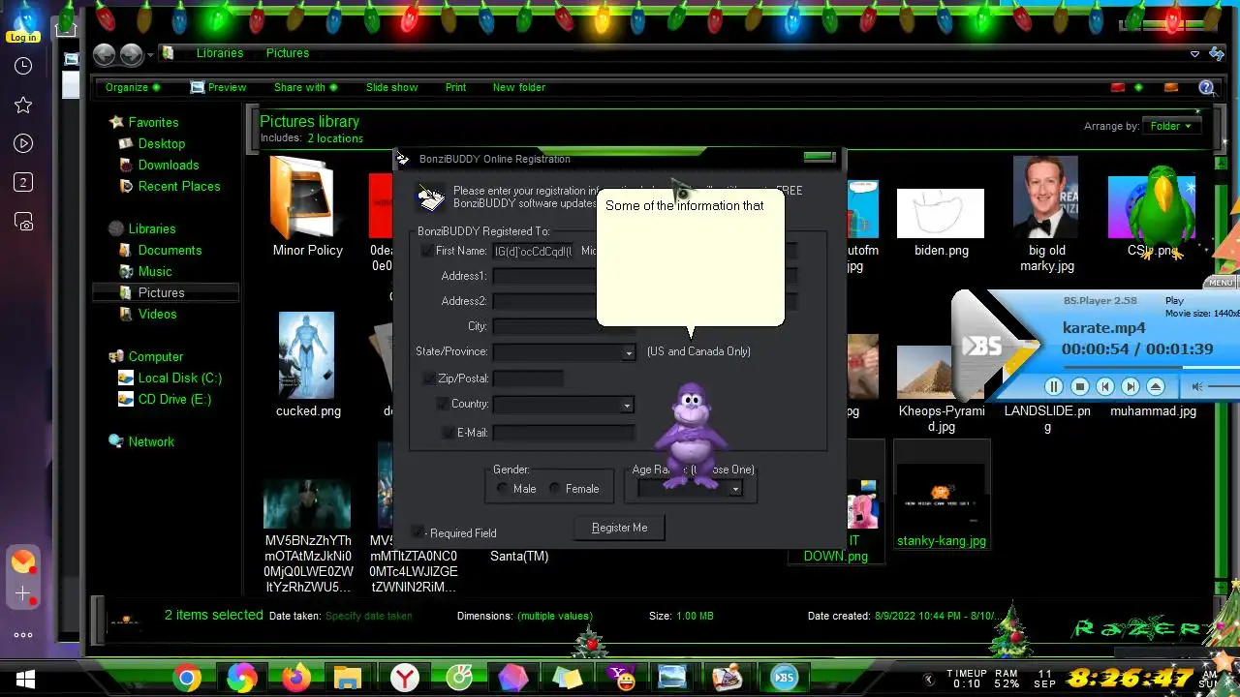This screenshot has height=697, width=1240.
Task: Open the Organize menu
Action: point(133,87)
